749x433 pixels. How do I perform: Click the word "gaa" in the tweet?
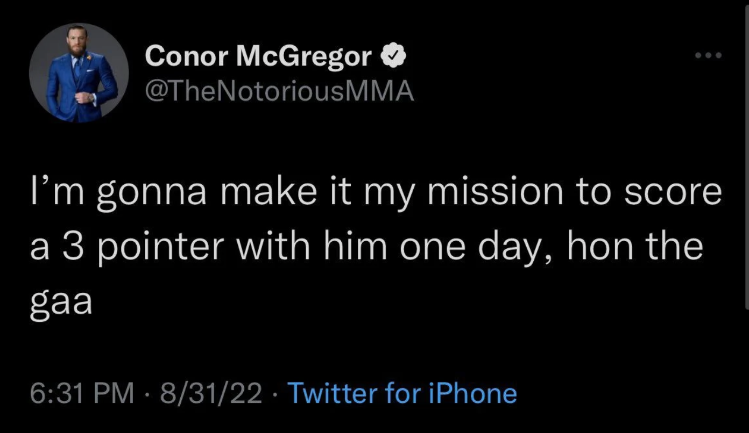[x=61, y=303]
